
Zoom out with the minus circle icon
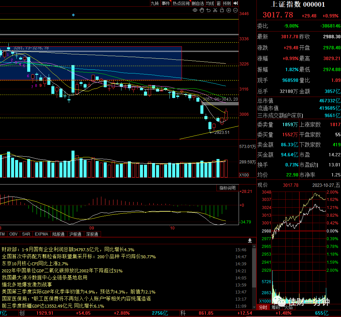coord(235,10)
